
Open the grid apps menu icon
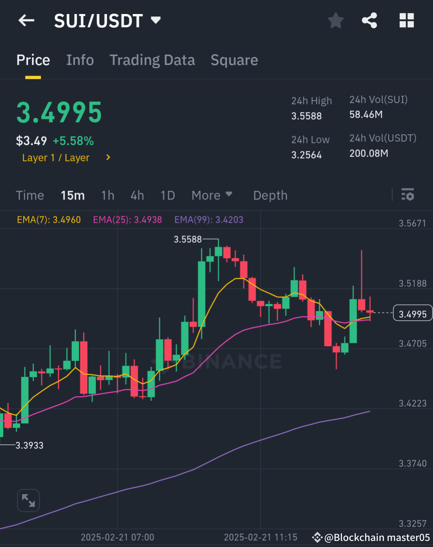click(406, 20)
